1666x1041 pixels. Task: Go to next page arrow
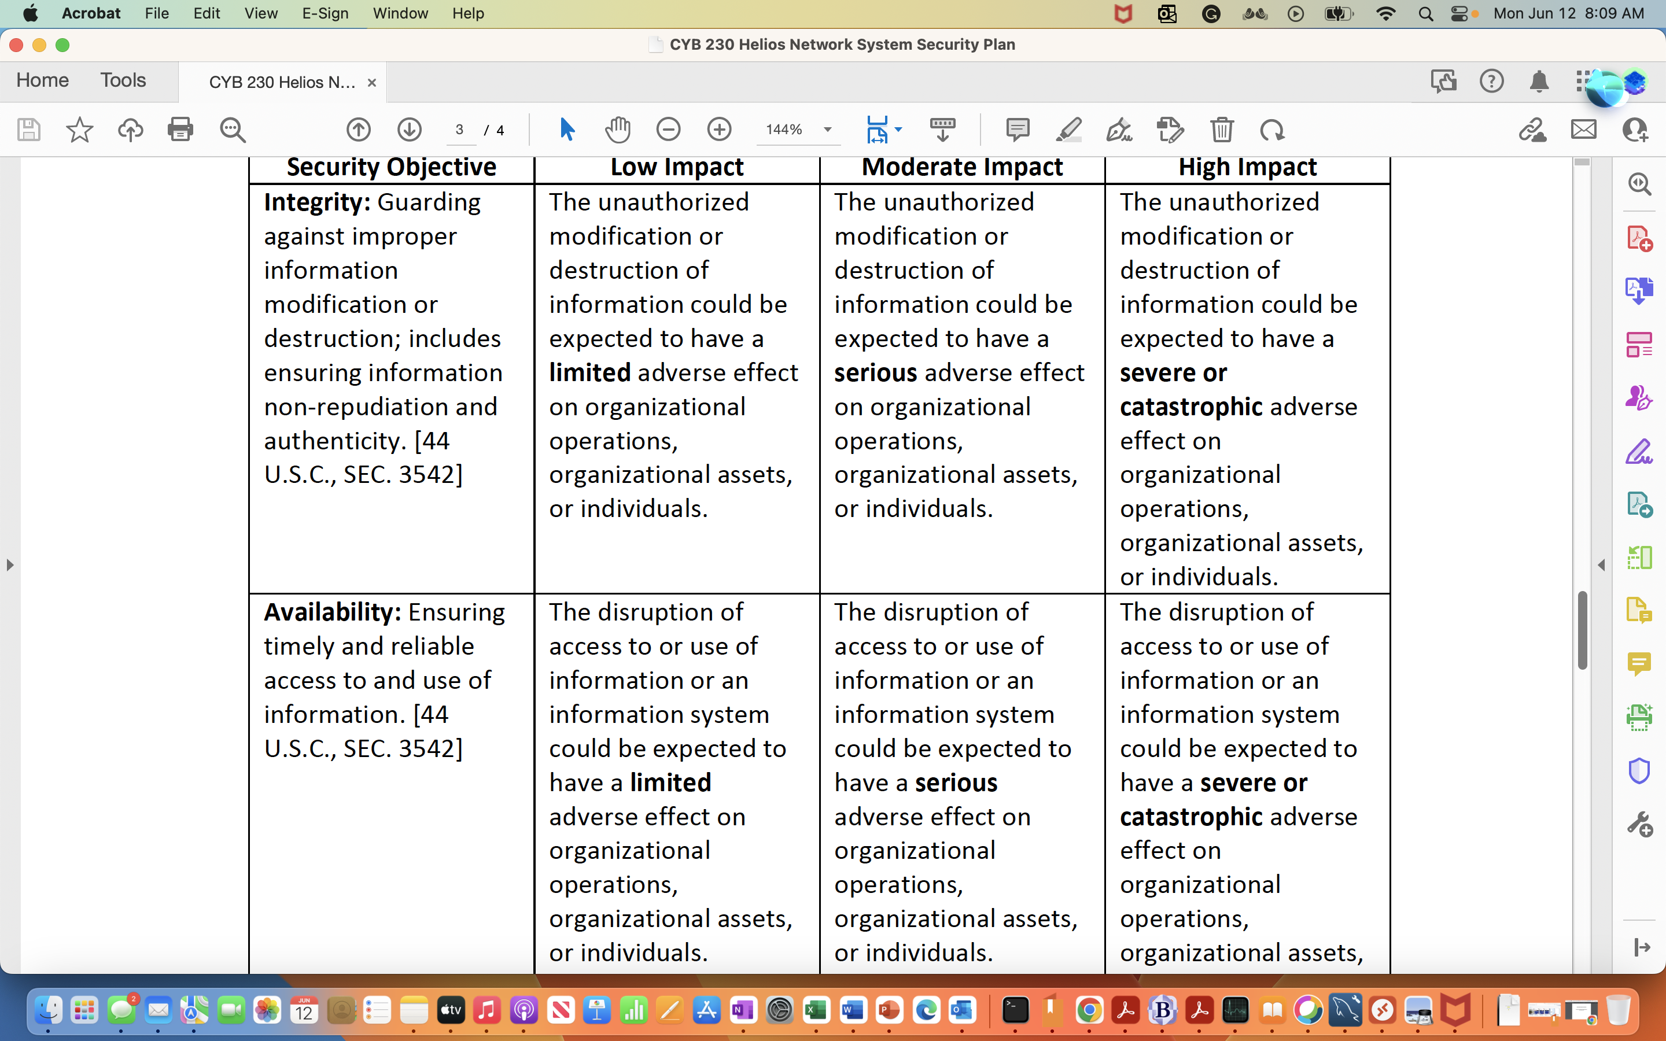[x=410, y=130]
